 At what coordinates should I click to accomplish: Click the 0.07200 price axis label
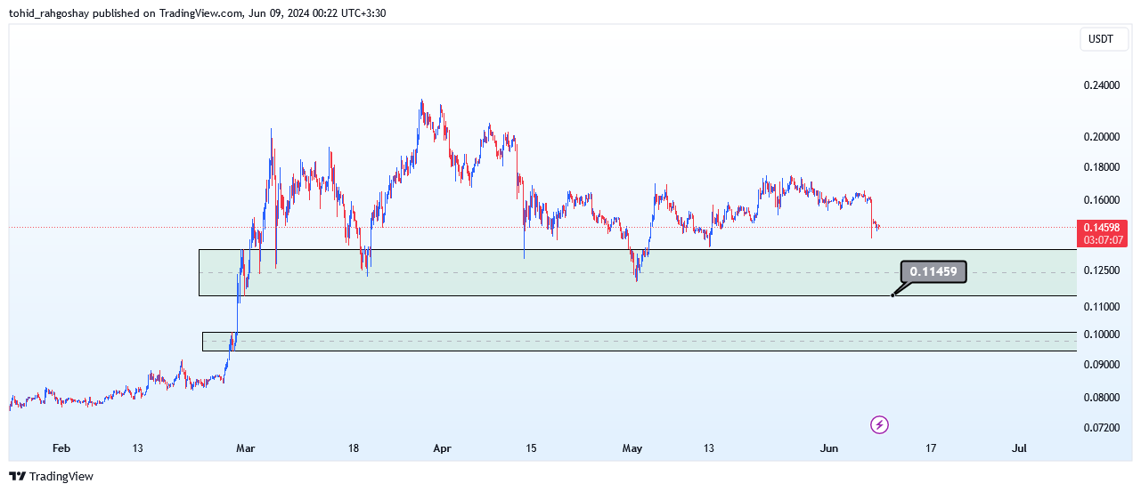(1101, 428)
